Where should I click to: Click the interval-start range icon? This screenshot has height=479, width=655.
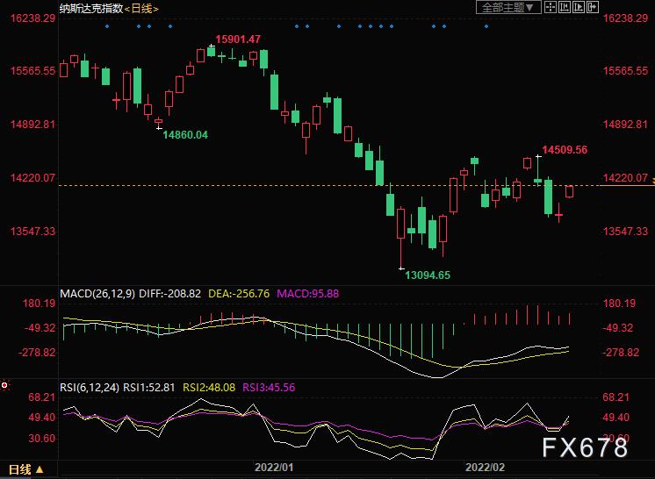tap(565, 7)
